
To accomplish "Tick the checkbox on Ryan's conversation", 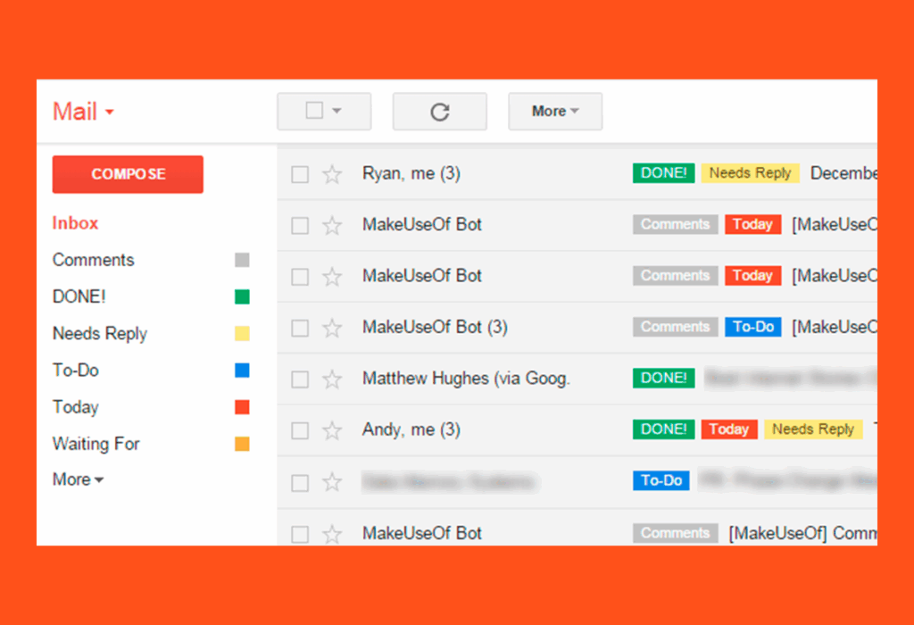I will click(299, 174).
